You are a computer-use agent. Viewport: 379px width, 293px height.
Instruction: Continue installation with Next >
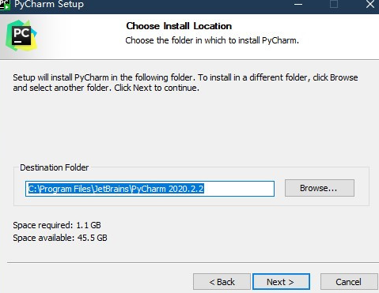[281, 282]
